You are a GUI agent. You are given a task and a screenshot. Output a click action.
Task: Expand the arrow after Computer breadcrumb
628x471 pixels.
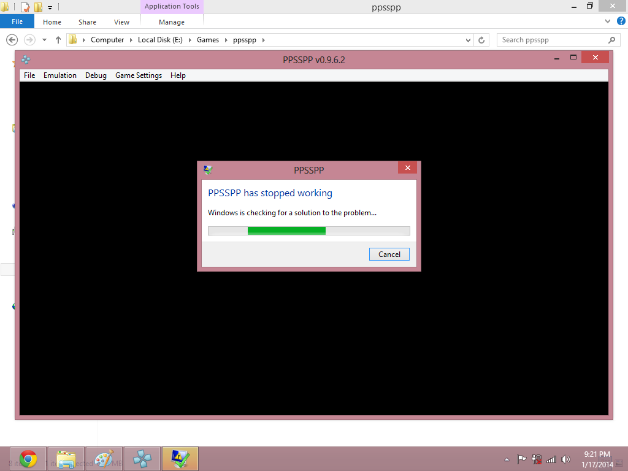[131, 40]
